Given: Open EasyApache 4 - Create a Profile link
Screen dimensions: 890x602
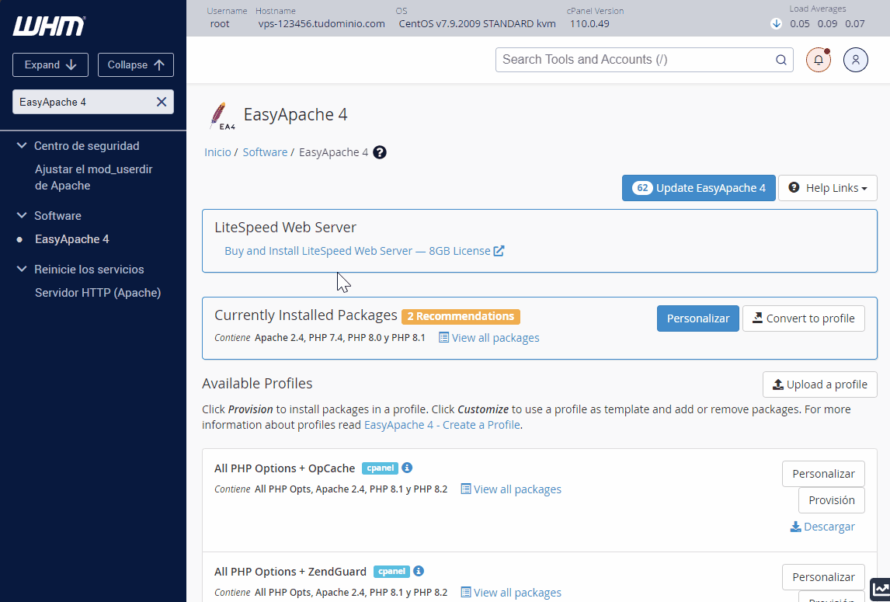Looking at the screenshot, I should point(442,425).
